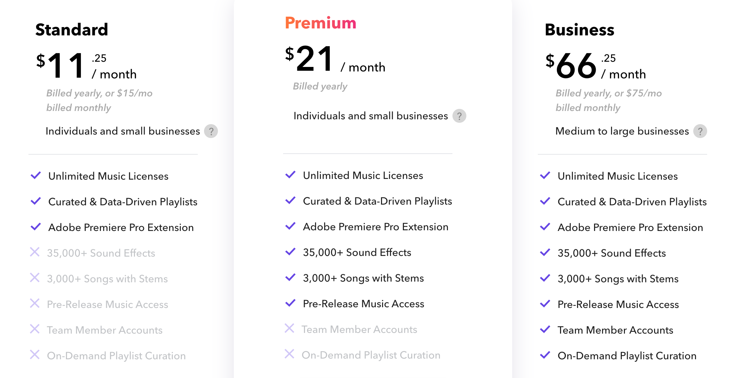The width and height of the screenshot is (746, 378).
Task: Click the $21 per month Premium price
Action: (335, 60)
